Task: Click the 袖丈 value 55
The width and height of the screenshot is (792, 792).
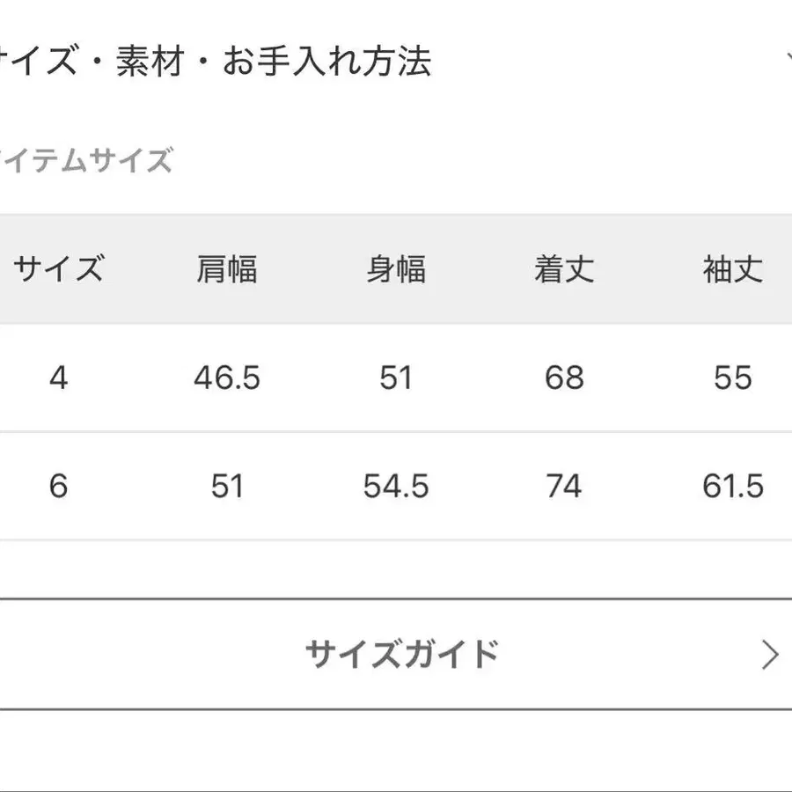Action: pos(732,378)
